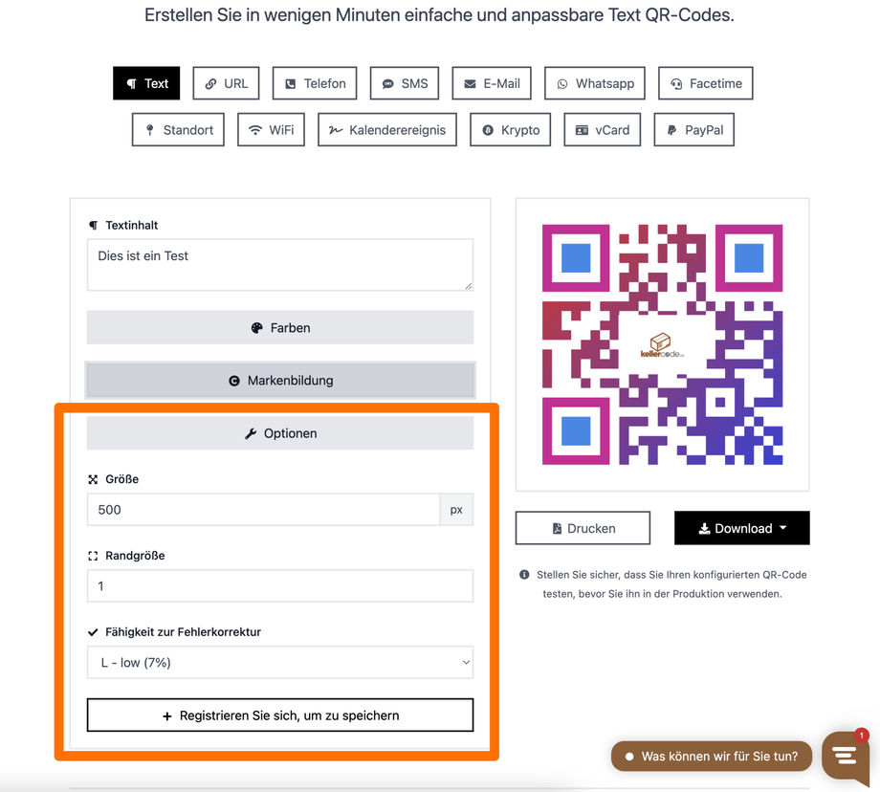Expand the Farben color section
880x792 pixels.
tap(280, 328)
